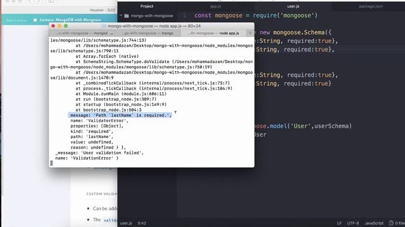Click the model('User',userSchema) code line
405x227 pixels.
pyautogui.click(x=303, y=126)
